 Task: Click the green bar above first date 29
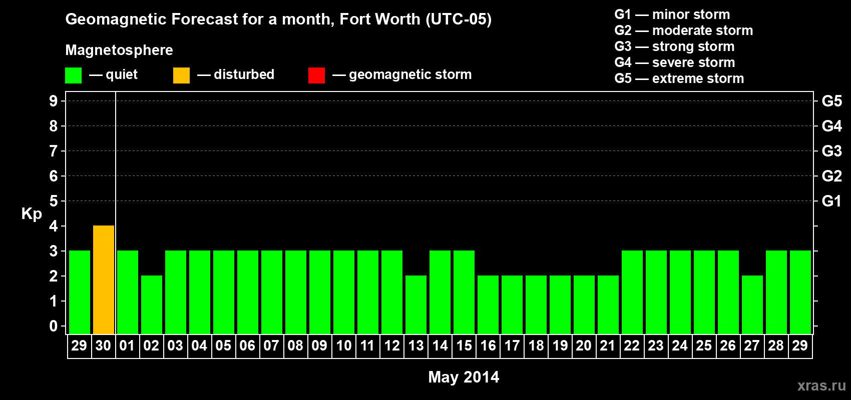(80, 292)
